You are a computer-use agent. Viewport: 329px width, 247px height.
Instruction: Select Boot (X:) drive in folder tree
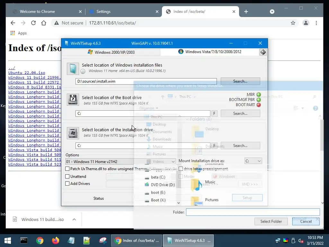pyautogui.click(x=158, y=200)
